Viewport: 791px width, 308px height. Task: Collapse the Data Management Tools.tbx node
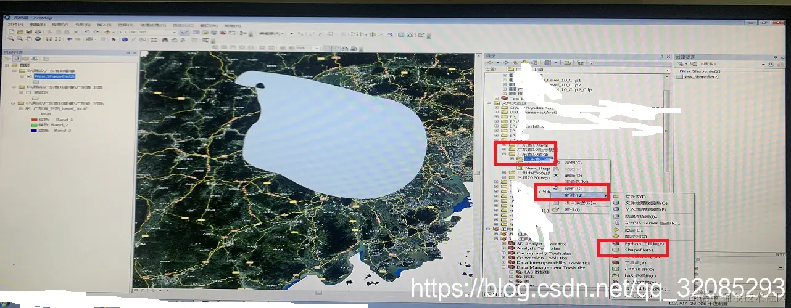click(x=503, y=267)
